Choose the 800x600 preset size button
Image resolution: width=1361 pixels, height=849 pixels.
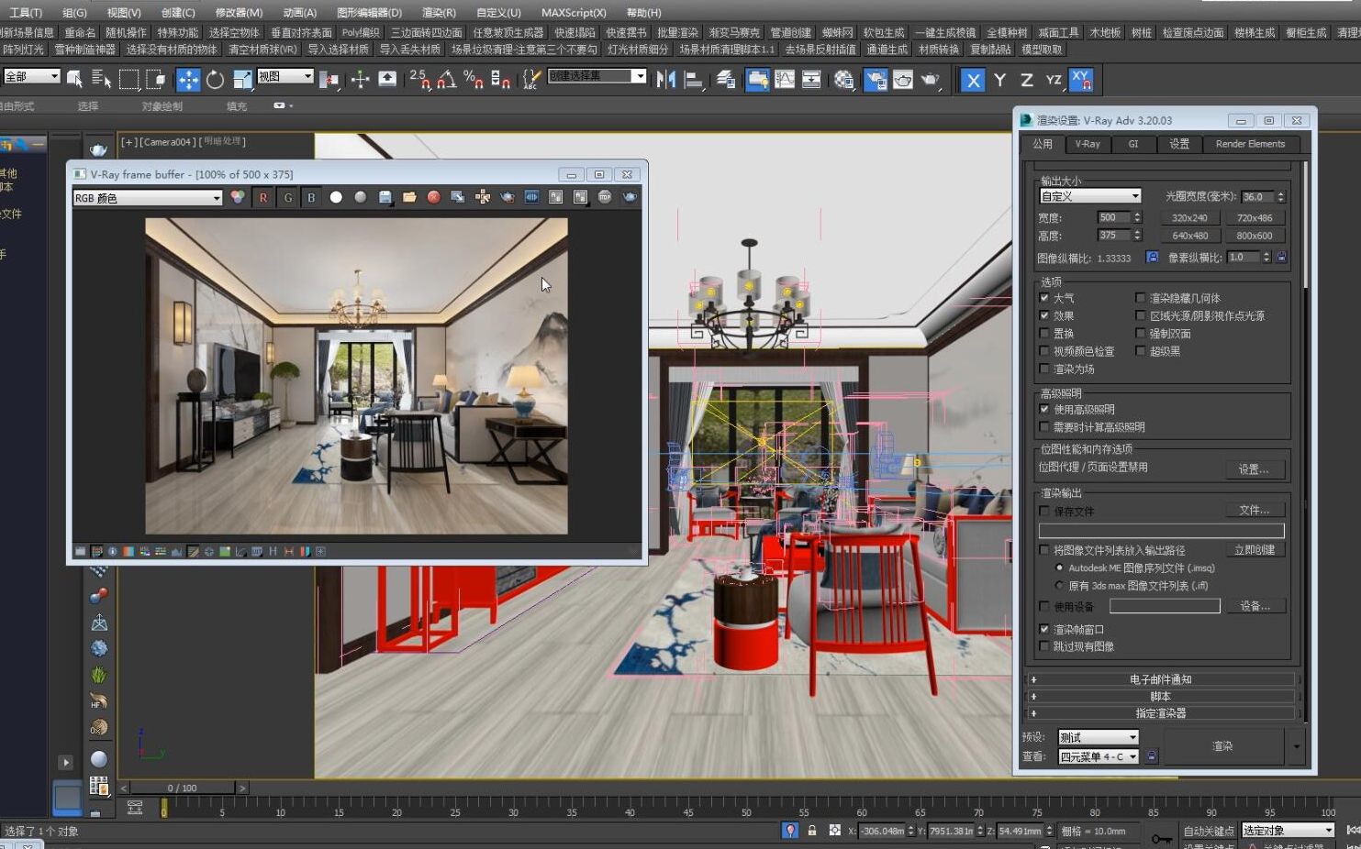coord(1254,236)
